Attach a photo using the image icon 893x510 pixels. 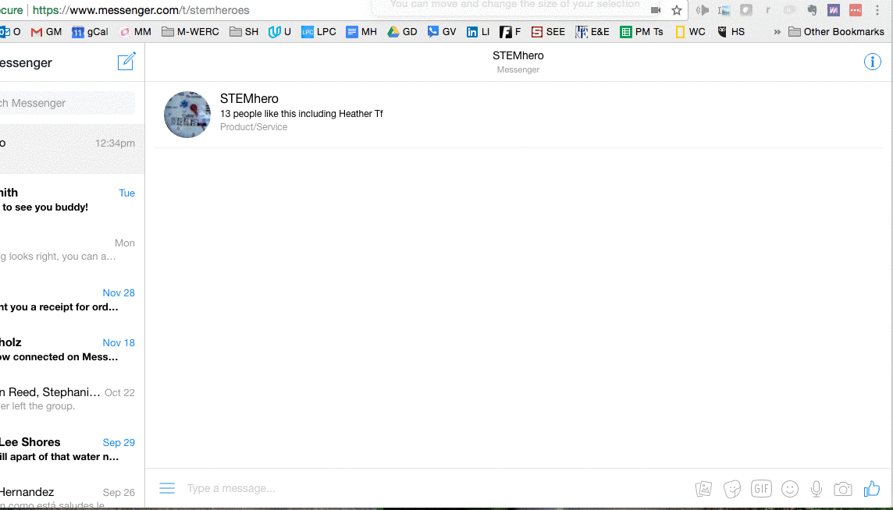coord(703,488)
